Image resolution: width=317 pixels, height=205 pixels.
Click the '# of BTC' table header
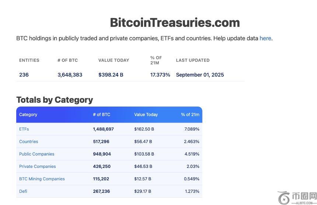coord(101,115)
